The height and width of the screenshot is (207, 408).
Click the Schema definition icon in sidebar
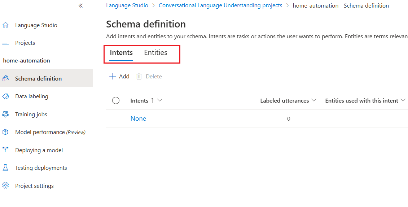point(5,78)
